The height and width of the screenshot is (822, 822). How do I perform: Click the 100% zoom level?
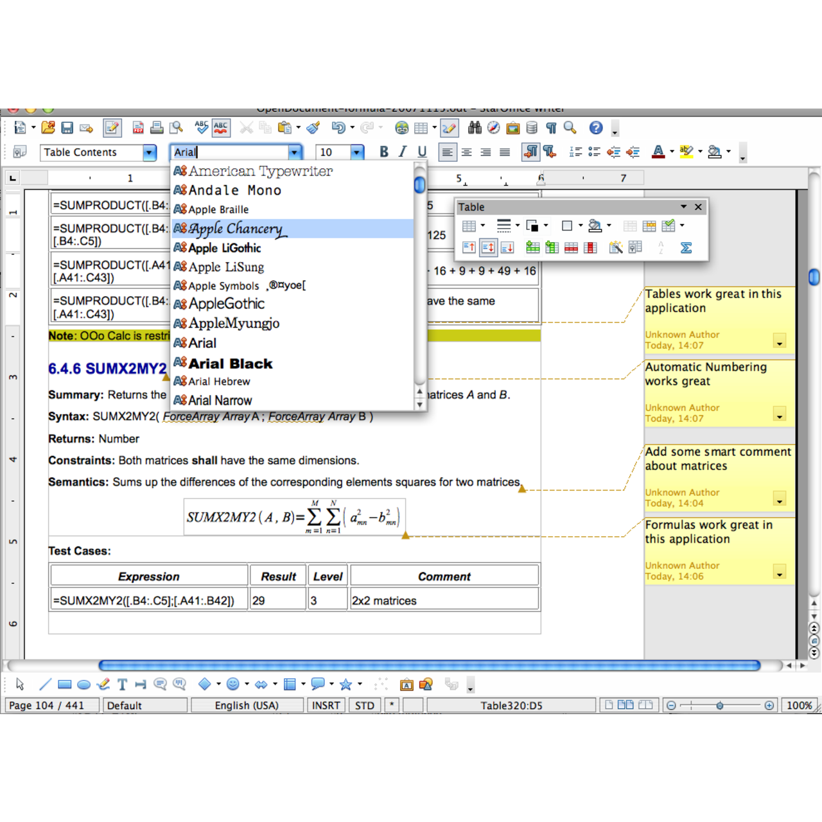pos(799,705)
